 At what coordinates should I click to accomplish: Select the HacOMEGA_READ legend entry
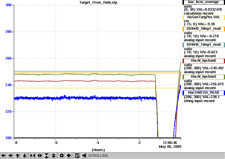click(x=204, y=93)
